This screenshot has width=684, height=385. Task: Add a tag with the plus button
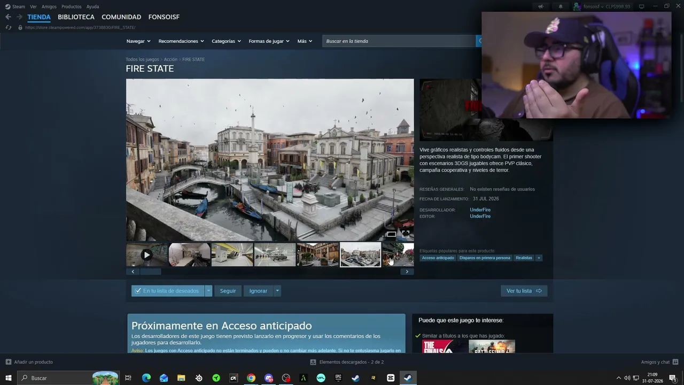point(539,258)
